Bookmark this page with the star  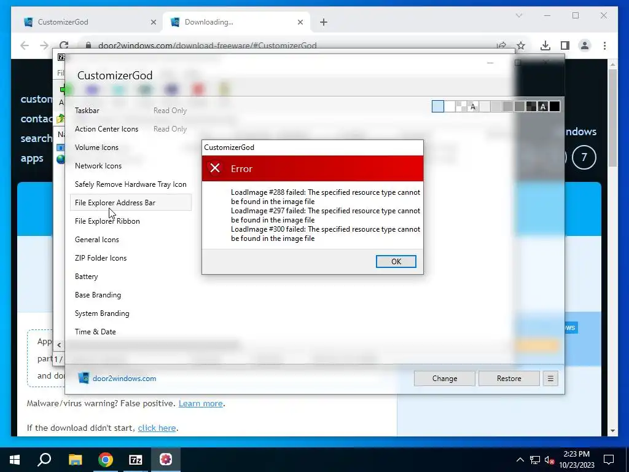tap(521, 45)
